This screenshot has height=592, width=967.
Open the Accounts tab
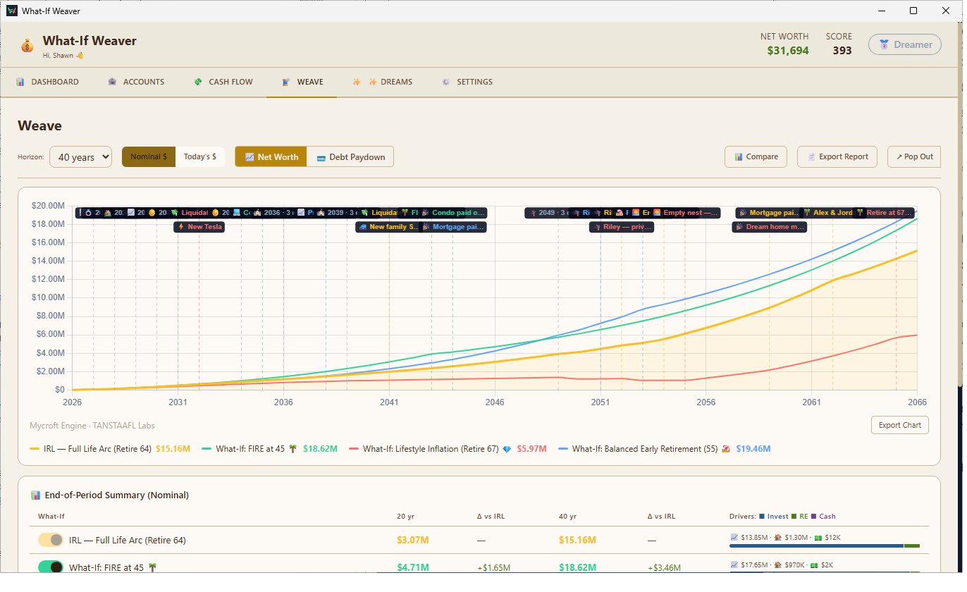[136, 82]
